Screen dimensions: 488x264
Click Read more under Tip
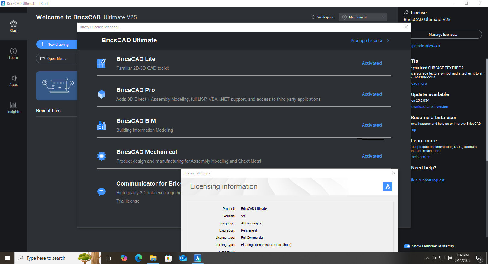coord(419,84)
